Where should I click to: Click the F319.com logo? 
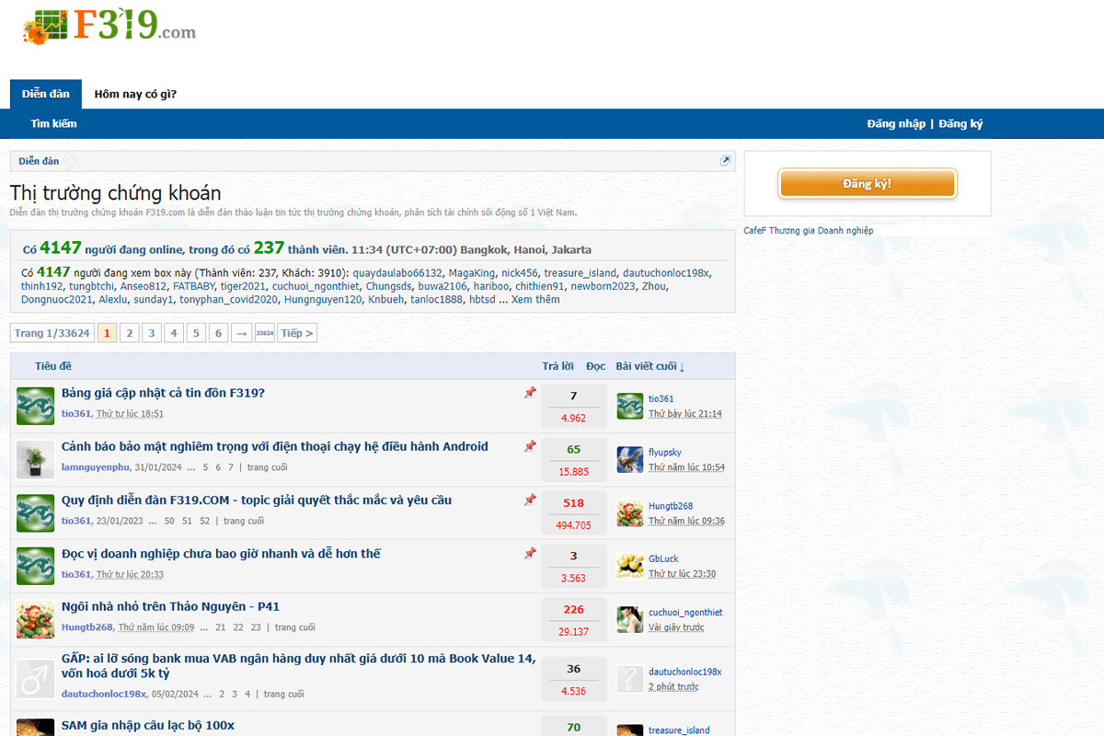109,25
